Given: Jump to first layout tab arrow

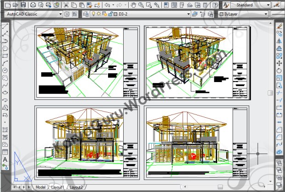Looking at the screenshot, I should coord(14,187).
